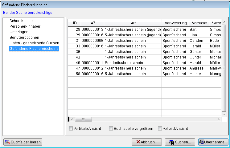The height and width of the screenshot is (148, 230).
Task: Check the Vollbild Ansicht option
Action: [160, 129]
